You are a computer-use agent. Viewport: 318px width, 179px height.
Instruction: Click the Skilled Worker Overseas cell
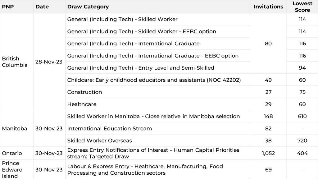tap(99, 140)
